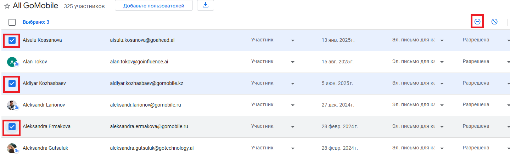Open posting permission dropdown for Aldiyar Kozhasbaev

[x=508, y=84]
